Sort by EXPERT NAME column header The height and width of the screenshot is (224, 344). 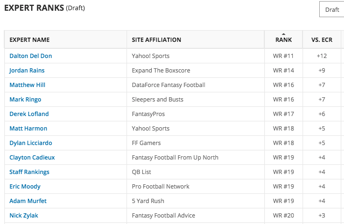30,40
